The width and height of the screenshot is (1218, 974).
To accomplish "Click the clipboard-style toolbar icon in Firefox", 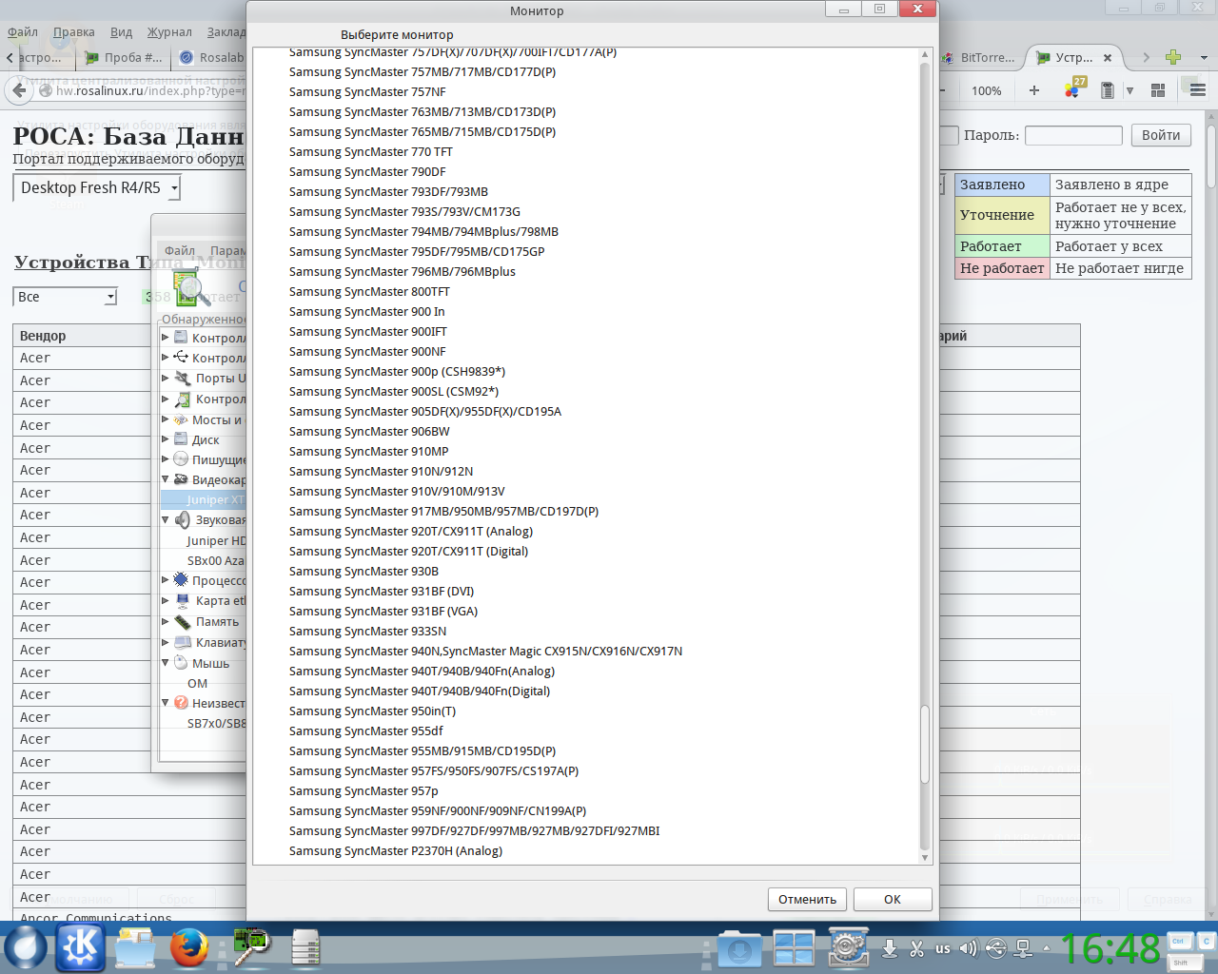I will pyautogui.click(x=1107, y=90).
